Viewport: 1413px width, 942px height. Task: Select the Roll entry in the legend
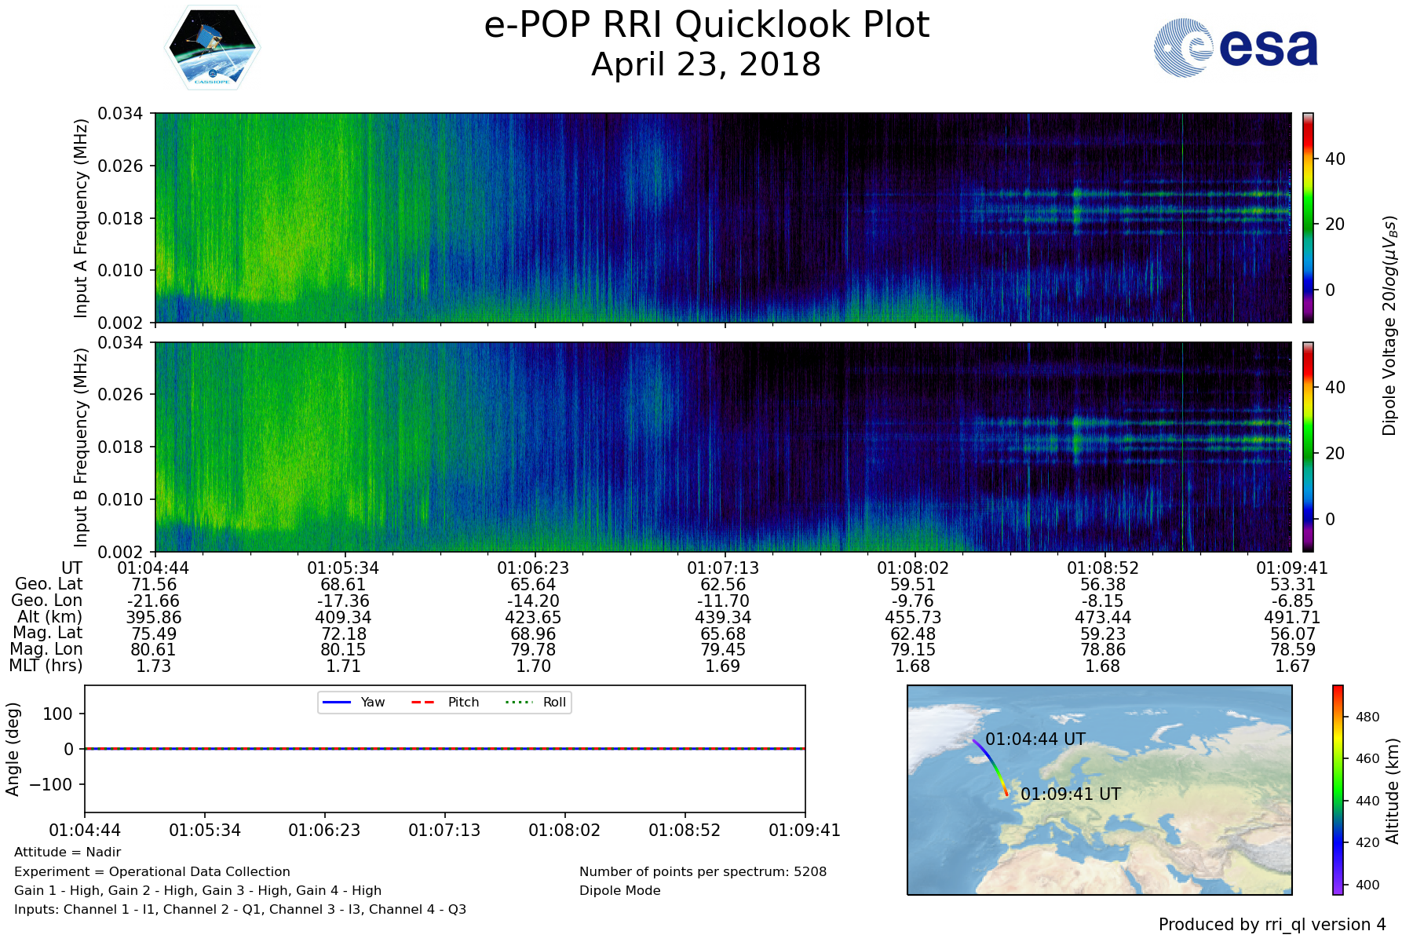(535, 702)
